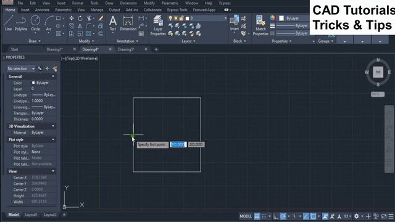Click the ViewCube TOP face
This screenshot has height=222, width=395.
click(378, 72)
